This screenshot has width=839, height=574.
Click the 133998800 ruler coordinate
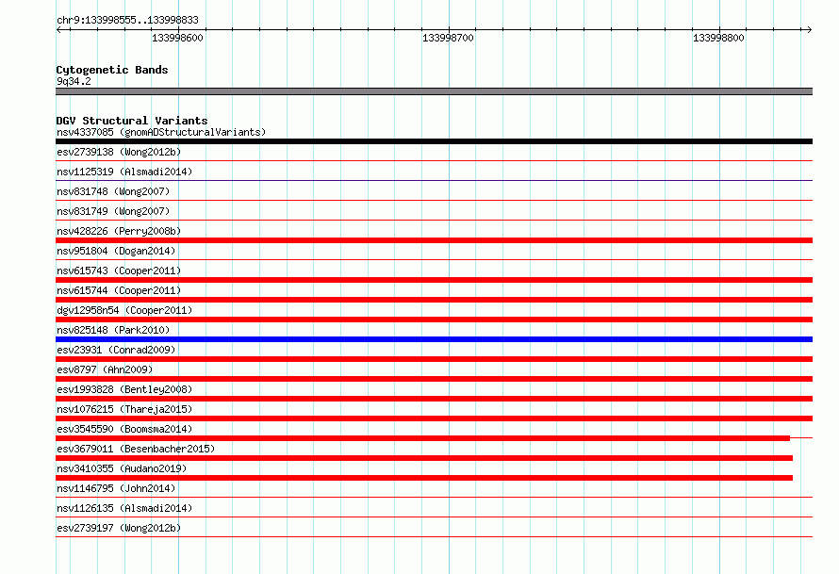click(x=718, y=38)
